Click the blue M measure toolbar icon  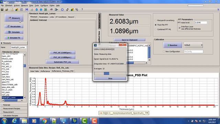point(27,10)
